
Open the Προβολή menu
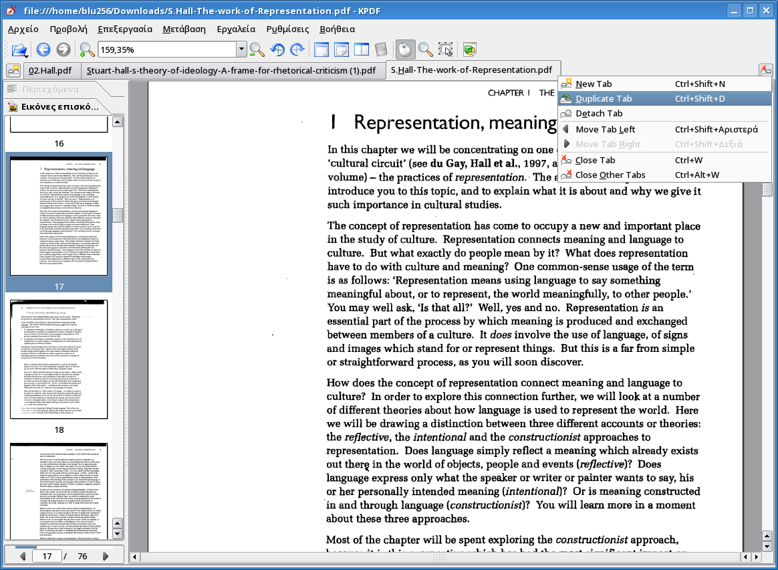(x=68, y=29)
